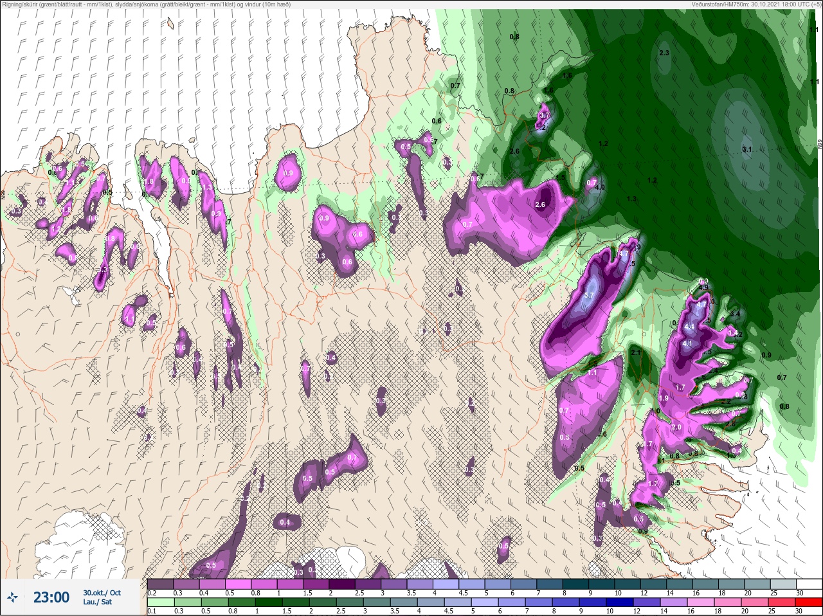Select dark green swatch between 1 and 1.5
The image size is (823, 616).
[x=268, y=602]
